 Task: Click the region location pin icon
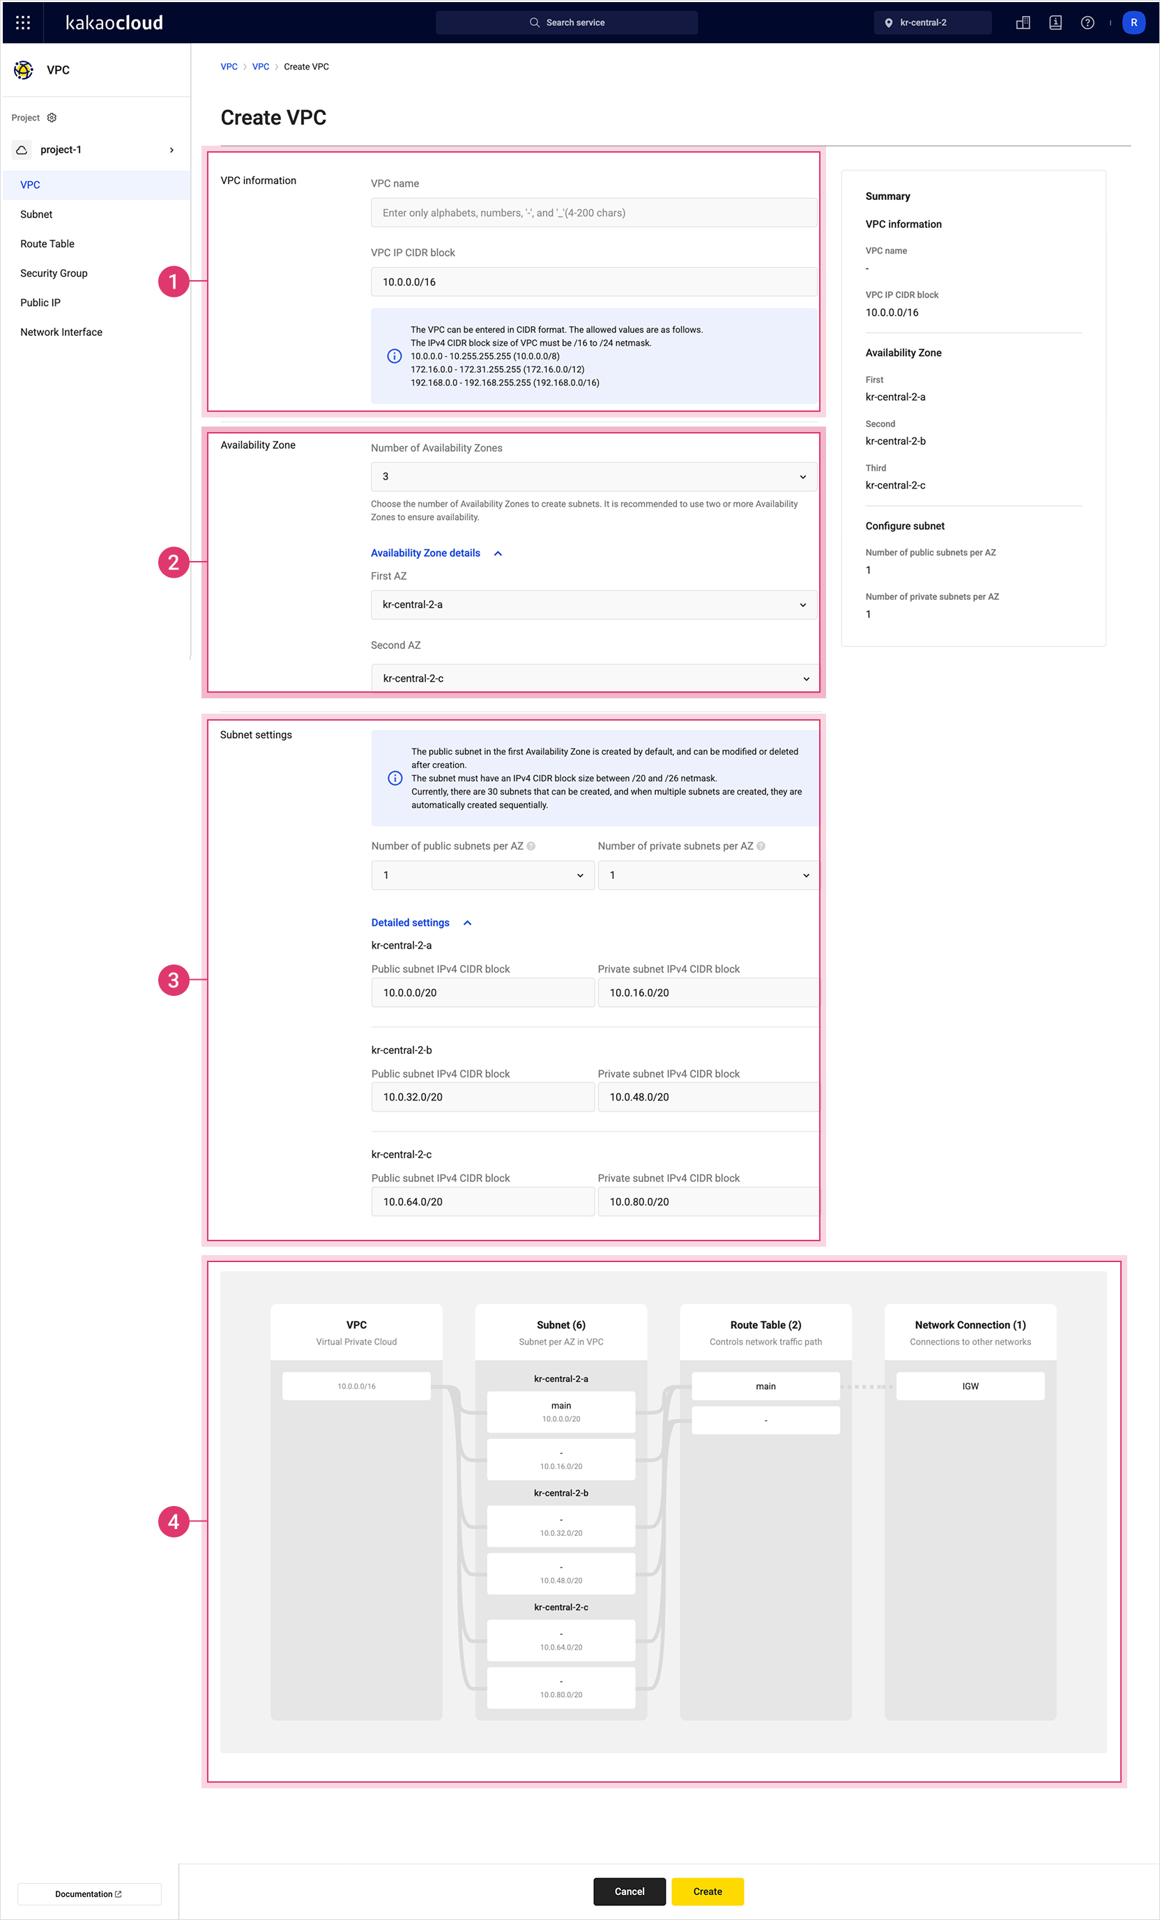tap(889, 22)
